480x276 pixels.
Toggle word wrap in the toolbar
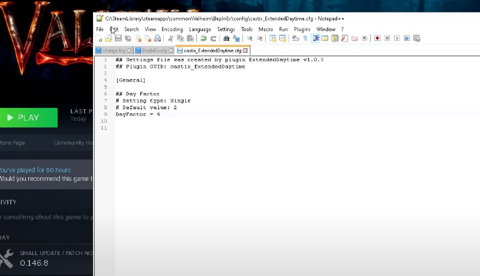(295, 38)
